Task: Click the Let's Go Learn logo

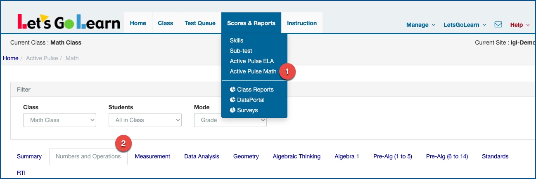Action: [x=69, y=22]
